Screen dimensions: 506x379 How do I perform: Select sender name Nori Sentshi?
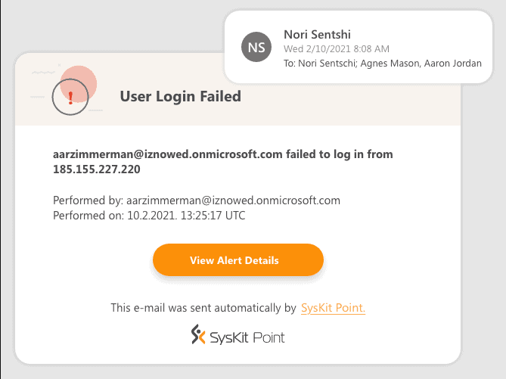click(x=318, y=34)
